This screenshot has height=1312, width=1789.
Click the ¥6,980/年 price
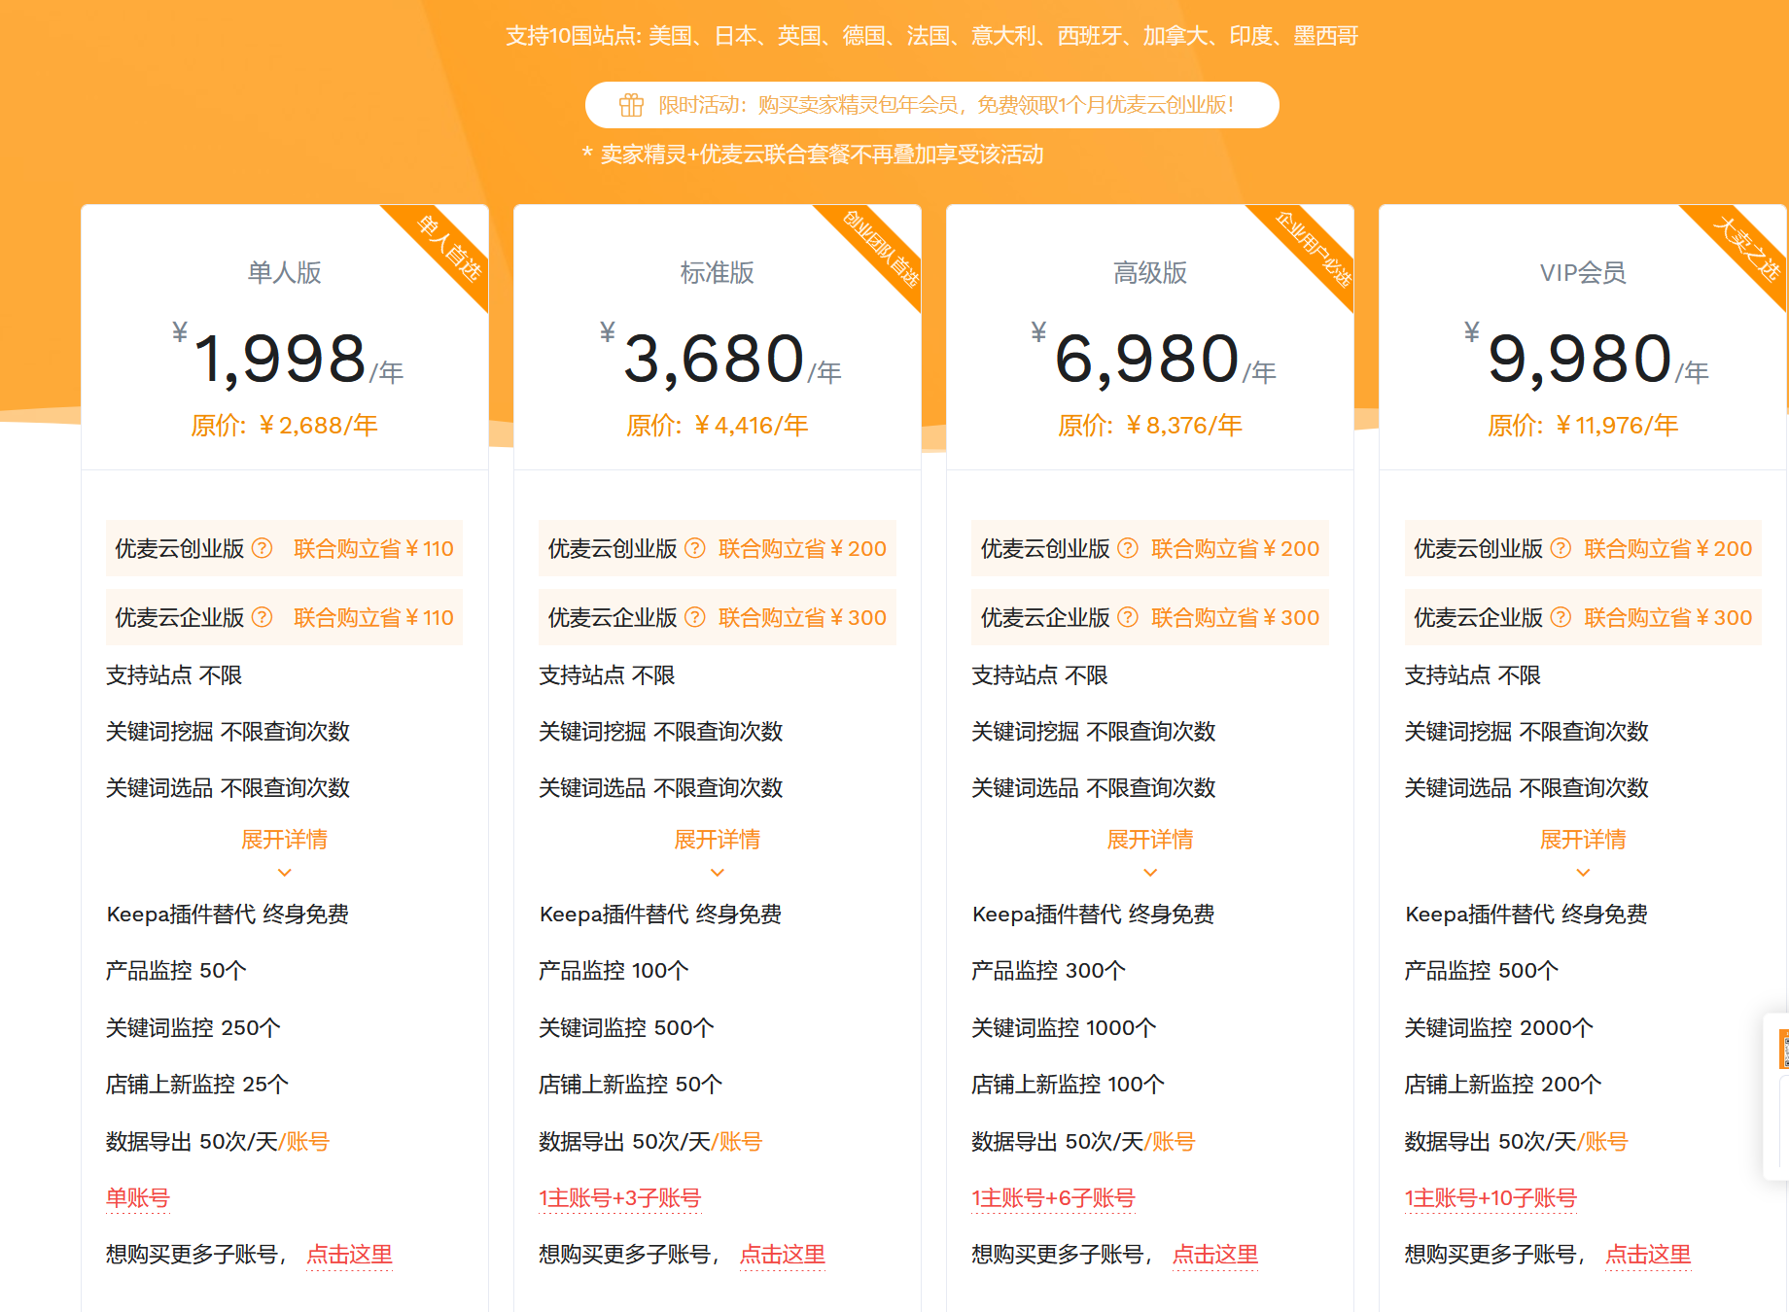[x=1153, y=358]
